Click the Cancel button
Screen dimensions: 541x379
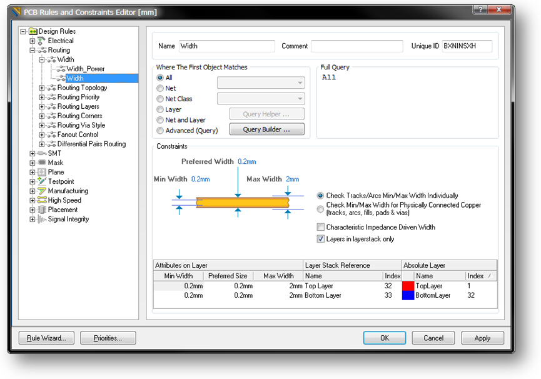pyautogui.click(x=433, y=338)
